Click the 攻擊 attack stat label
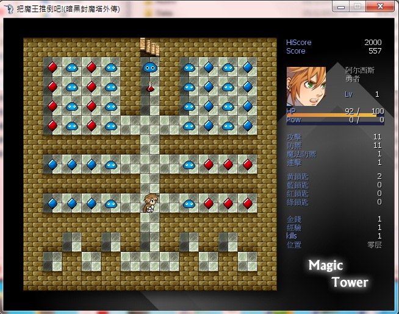 pos(294,137)
